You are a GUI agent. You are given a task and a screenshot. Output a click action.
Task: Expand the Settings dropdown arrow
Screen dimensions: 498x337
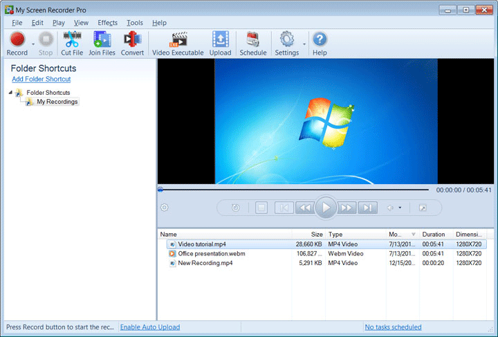coord(304,44)
